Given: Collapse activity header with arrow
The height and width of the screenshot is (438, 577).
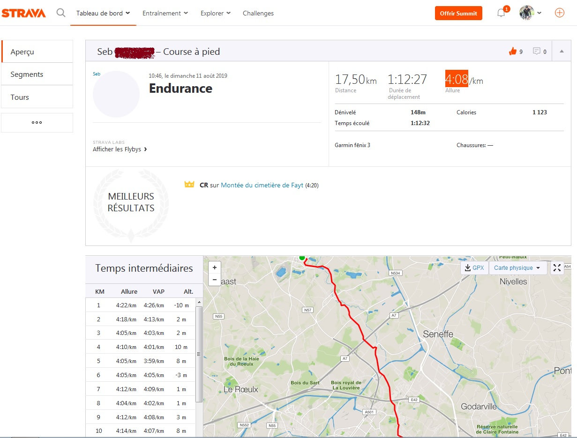Looking at the screenshot, I should (562, 52).
